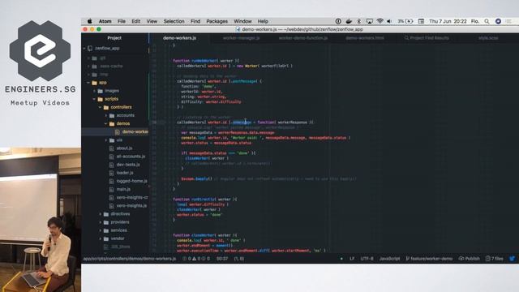Collapse the controllers folder
This screenshot has height=292, width=519.
click(100, 107)
